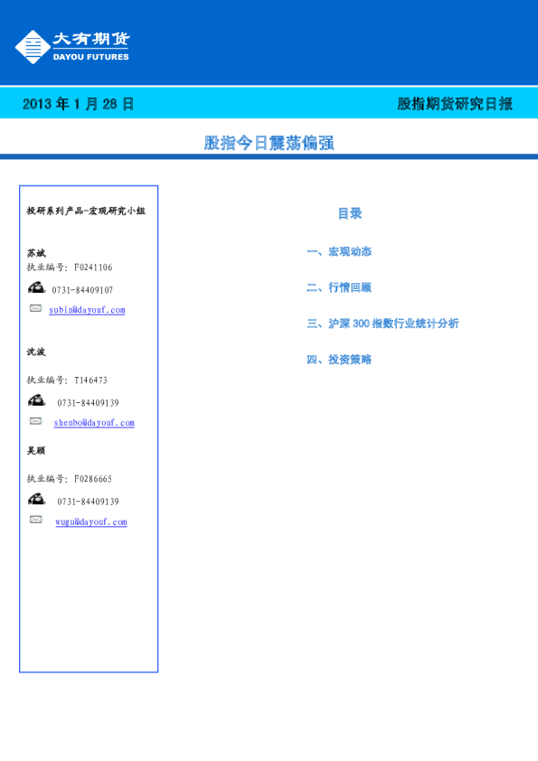Click the envelope icon next to subin@dayouf.com
538x761 pixels.
35,308
